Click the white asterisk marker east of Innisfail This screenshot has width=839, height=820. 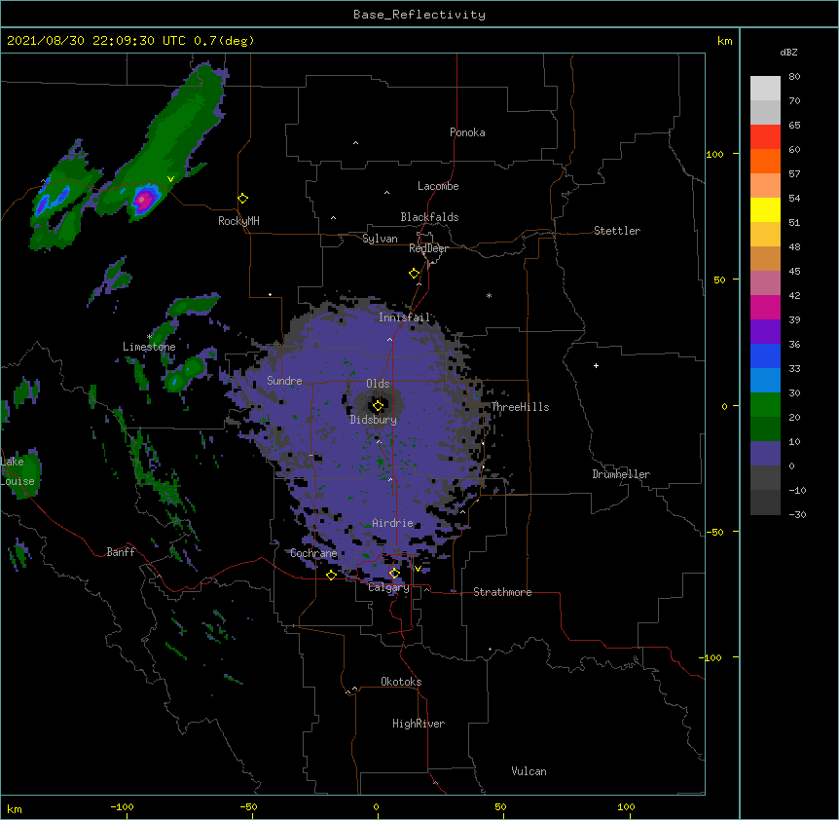tap(489, 295)
